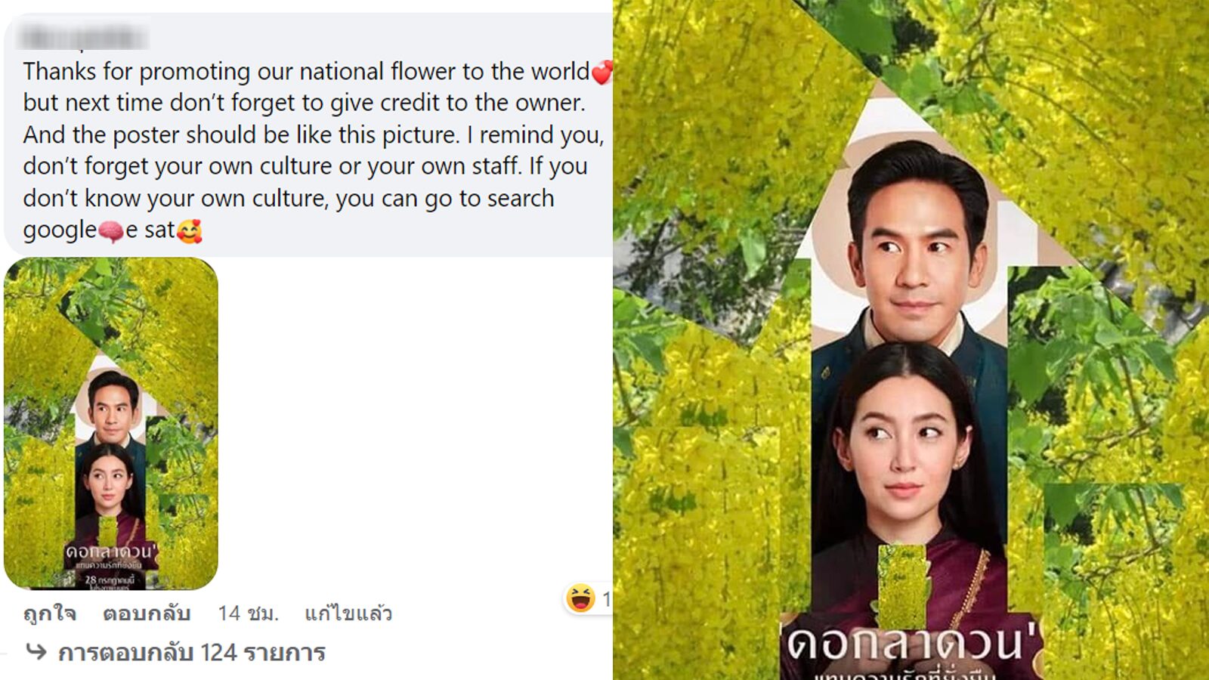Viewport: 1209px width, 680px height.
Task: Click the smiling face with hearts emoji
Action: click(190, 230)
